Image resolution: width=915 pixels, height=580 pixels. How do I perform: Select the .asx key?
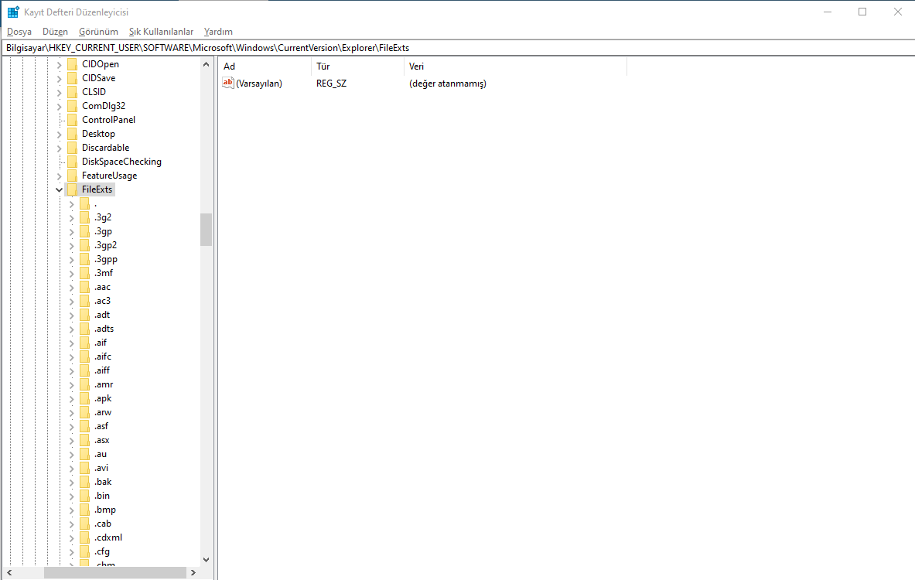102,440
